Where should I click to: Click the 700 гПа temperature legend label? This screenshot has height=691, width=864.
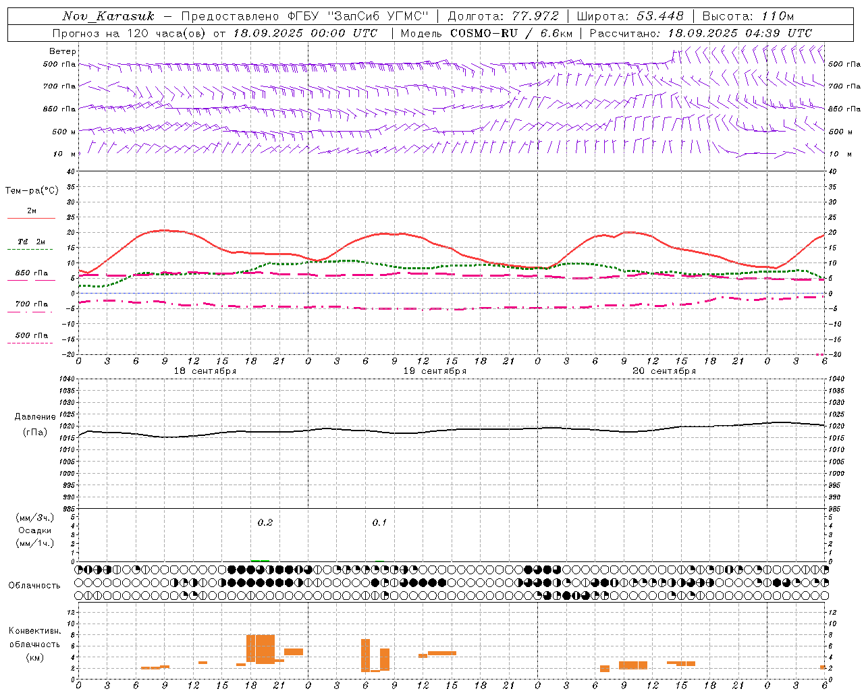point(32,304)
